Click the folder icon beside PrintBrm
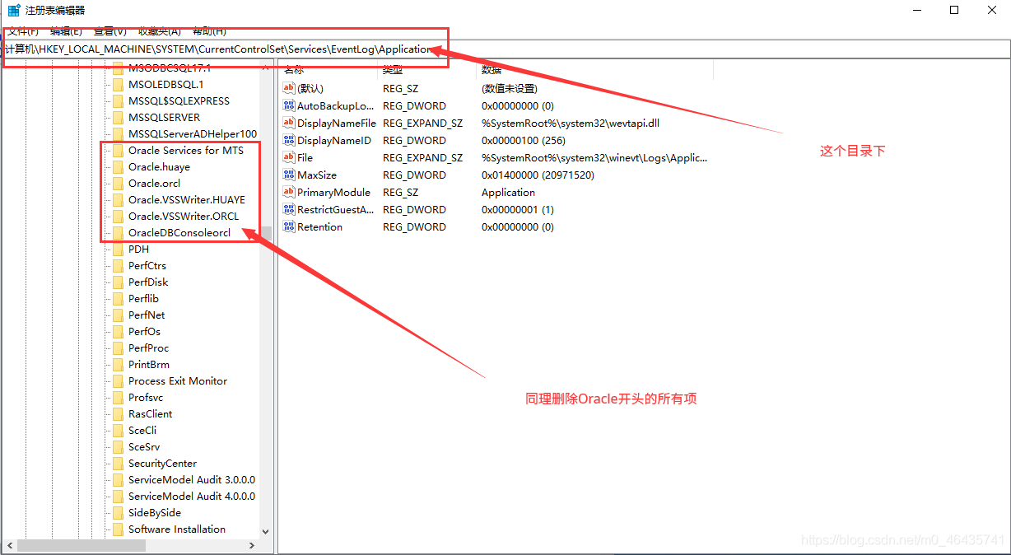Viewport: 1011px width, 555px height. point(118,364)
